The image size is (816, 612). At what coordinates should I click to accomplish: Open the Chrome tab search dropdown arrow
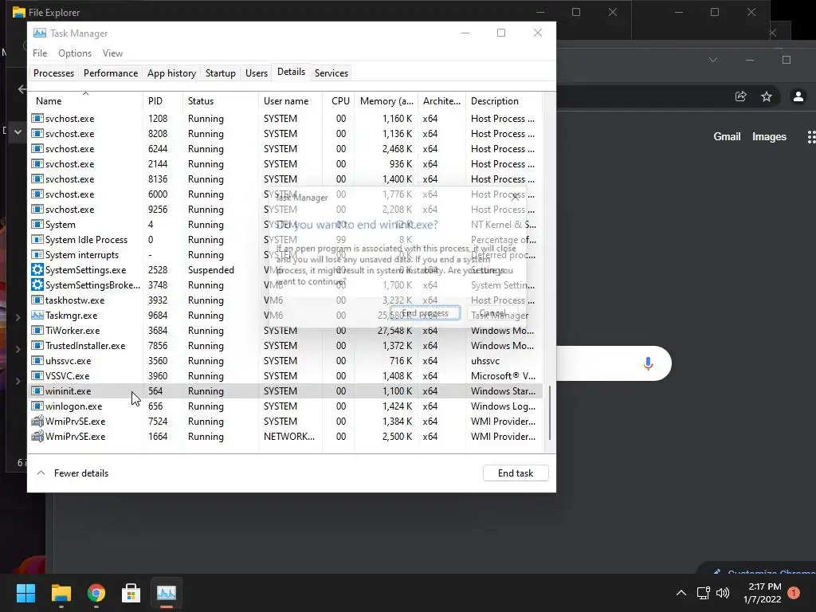[x=713, y=60]
